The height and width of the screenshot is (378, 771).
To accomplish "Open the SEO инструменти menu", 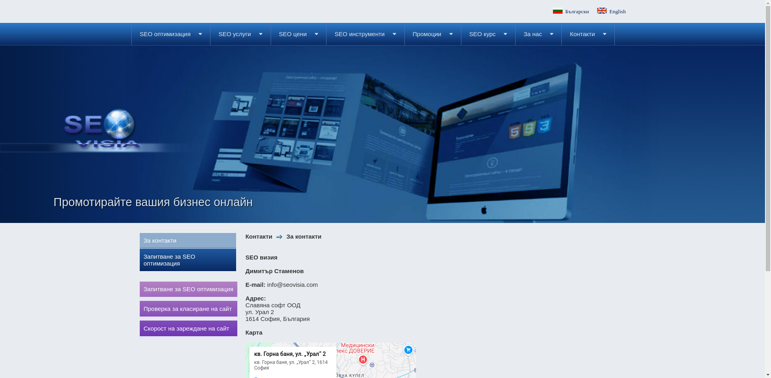I will (x=359, y=34).
